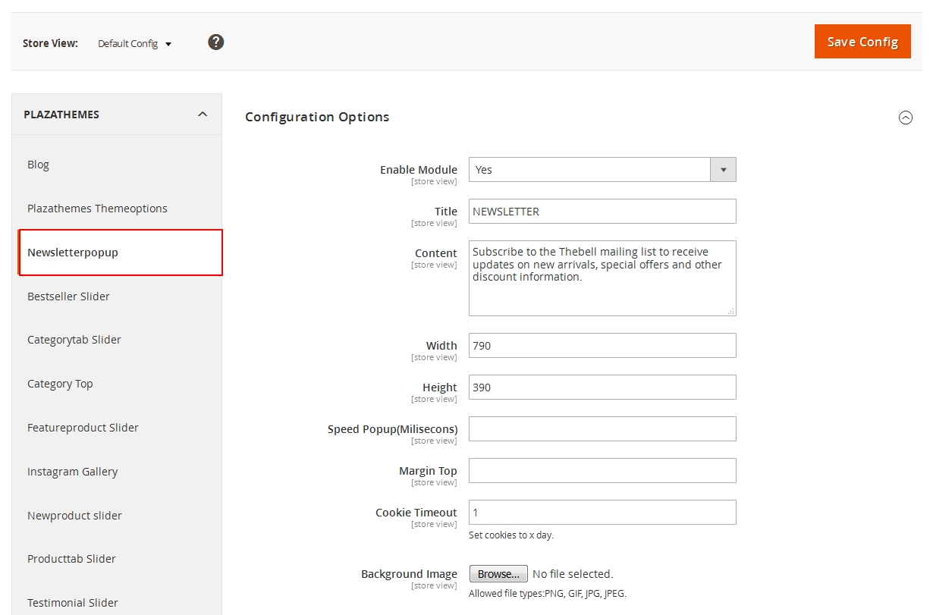Screen dimensions: 933x615
Task: Select Testimonial Slider in sidebar
Action: point(73,603)
